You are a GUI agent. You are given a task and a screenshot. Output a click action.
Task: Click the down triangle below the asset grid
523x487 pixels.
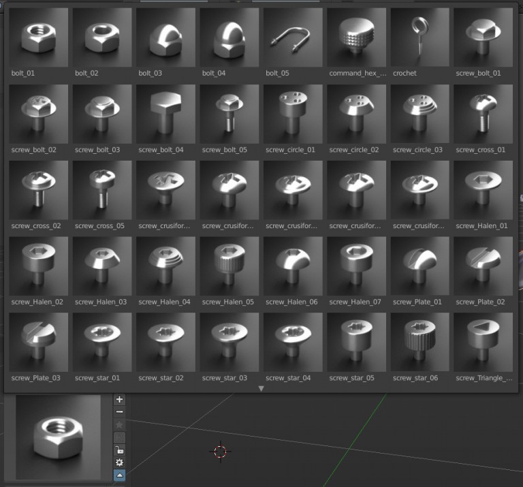[261, 388]
